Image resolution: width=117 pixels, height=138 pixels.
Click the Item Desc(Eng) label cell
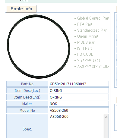click(x=27, y=97)
